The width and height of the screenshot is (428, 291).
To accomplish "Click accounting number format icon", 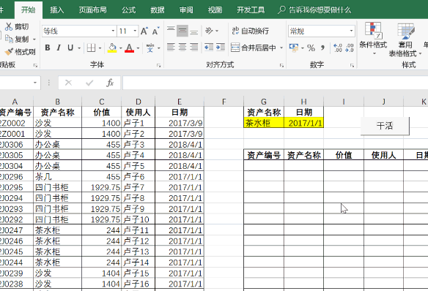I will (x=294, y=48).
